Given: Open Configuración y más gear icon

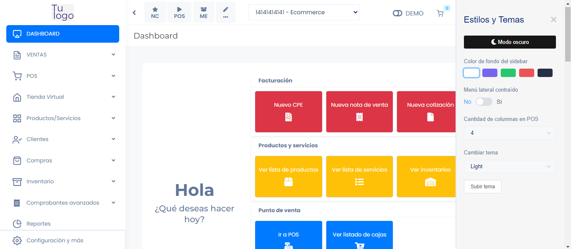Looking at the screenshot, I should click(x=17, y=241).
